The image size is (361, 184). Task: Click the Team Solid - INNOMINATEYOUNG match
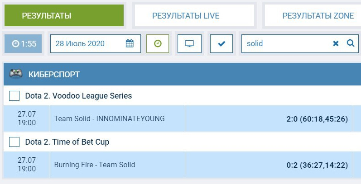(x=109, y=119)
